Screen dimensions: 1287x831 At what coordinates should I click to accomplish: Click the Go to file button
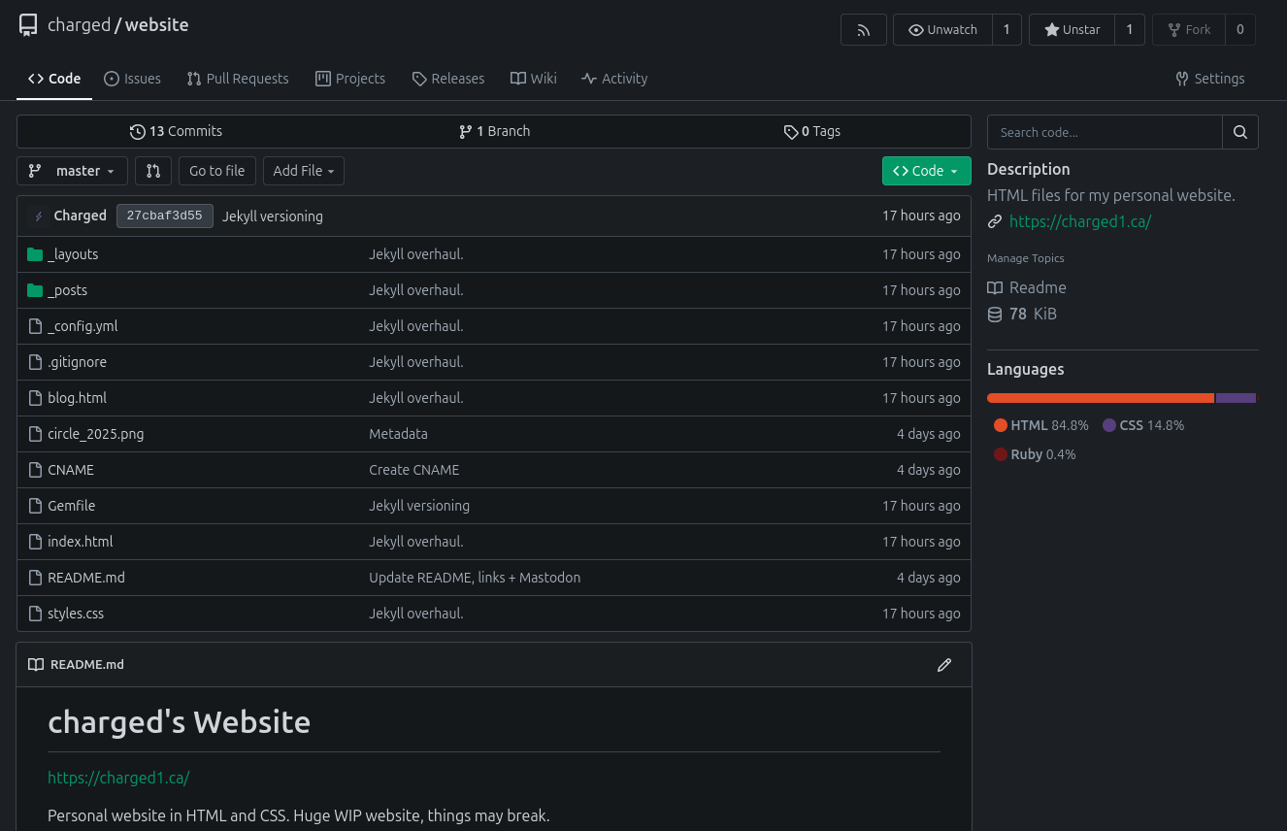(216, 171)
